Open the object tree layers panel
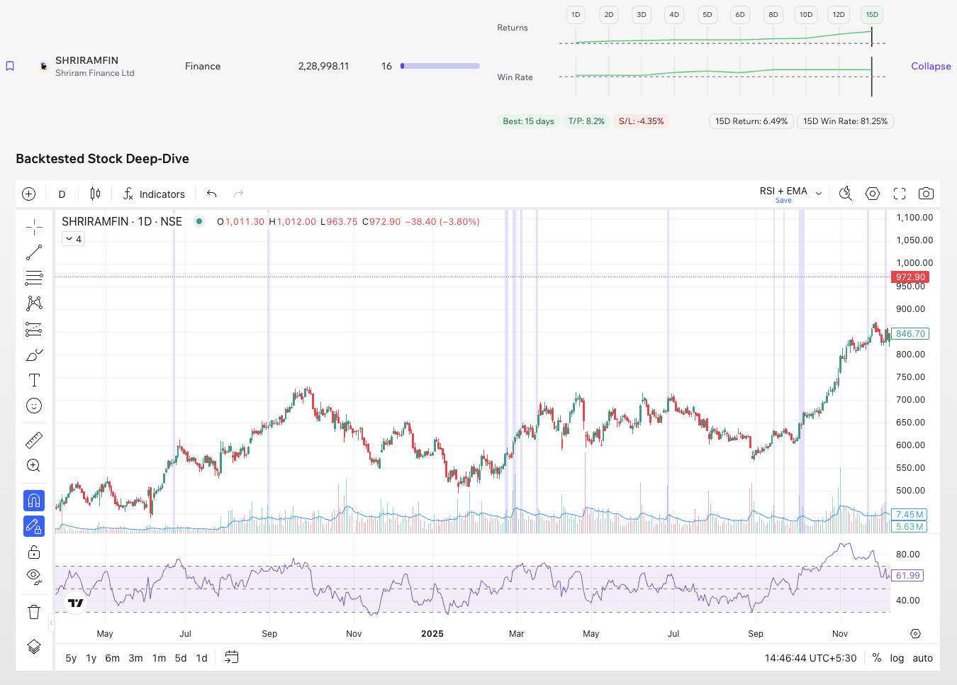The height and width of the screenshot is (685, 957). click(x=34, y=647)
